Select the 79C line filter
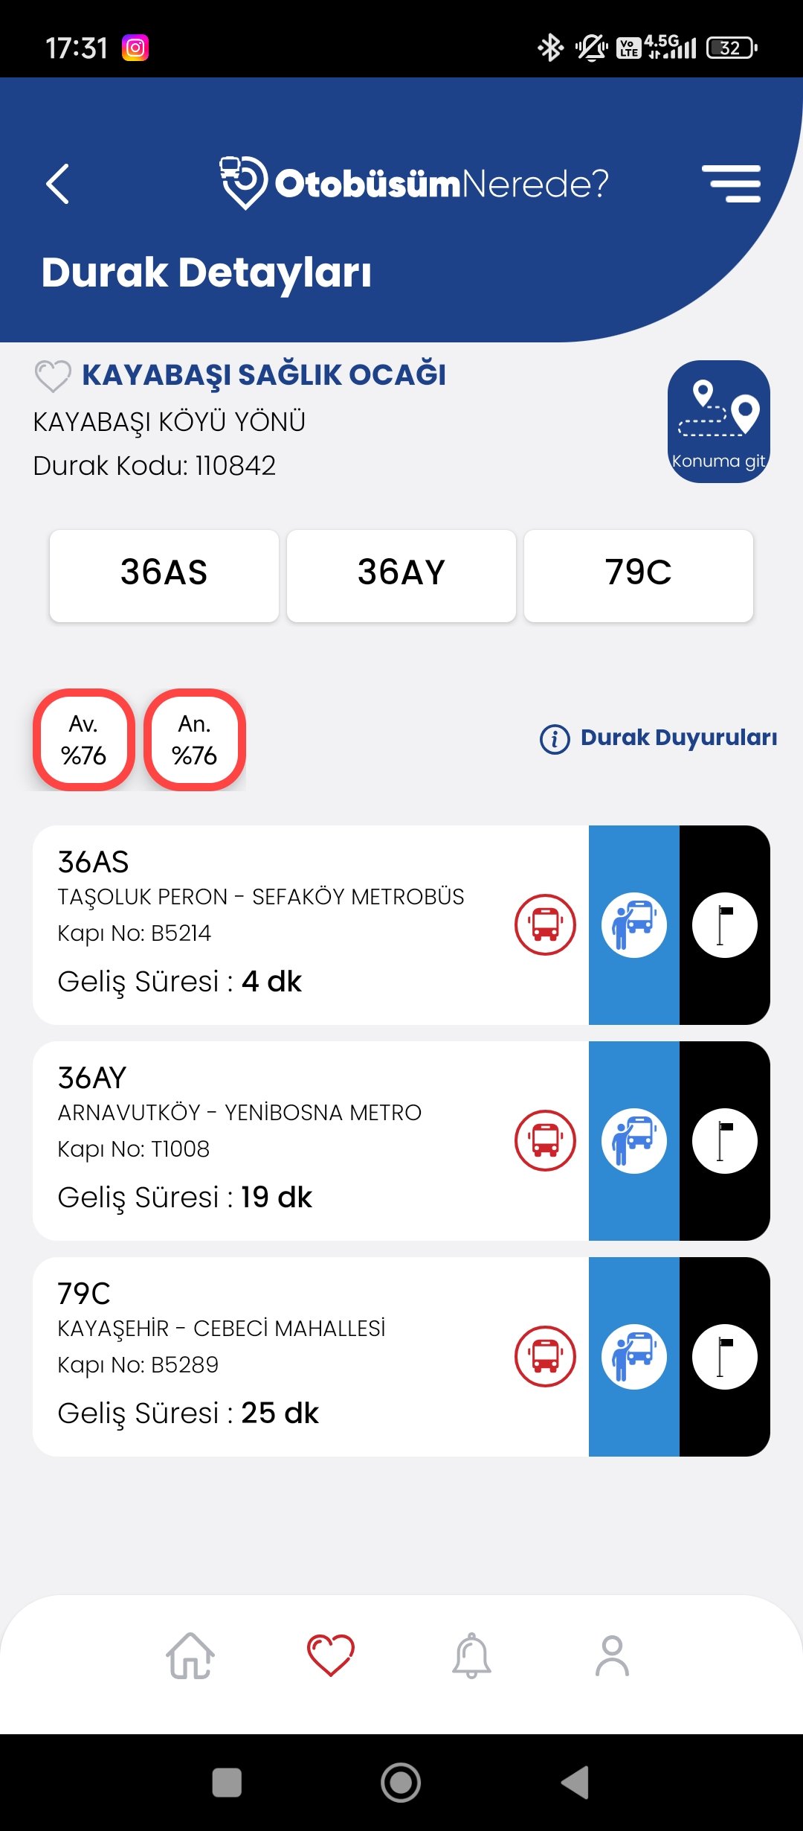 (x=638, y=575)
